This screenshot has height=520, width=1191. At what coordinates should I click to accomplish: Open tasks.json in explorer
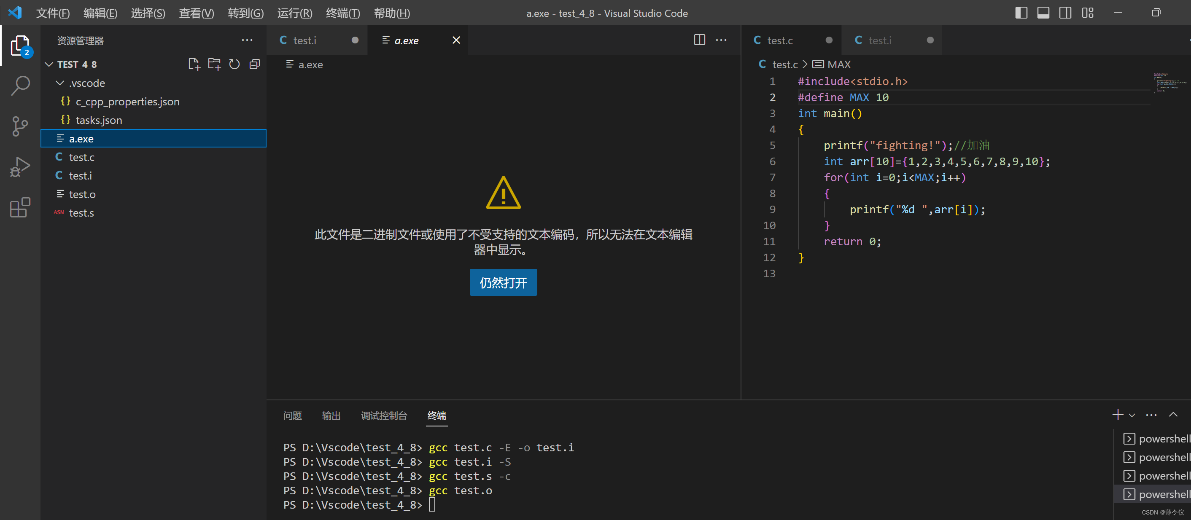[x=154, y=120]
